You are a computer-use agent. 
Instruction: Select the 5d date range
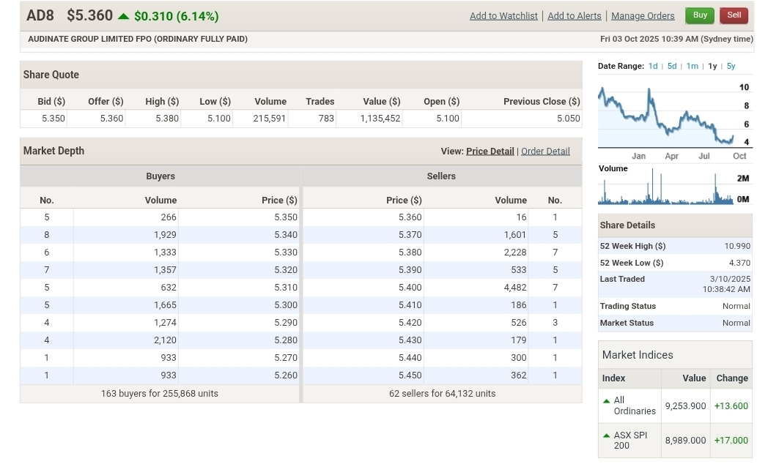(672, 67)
